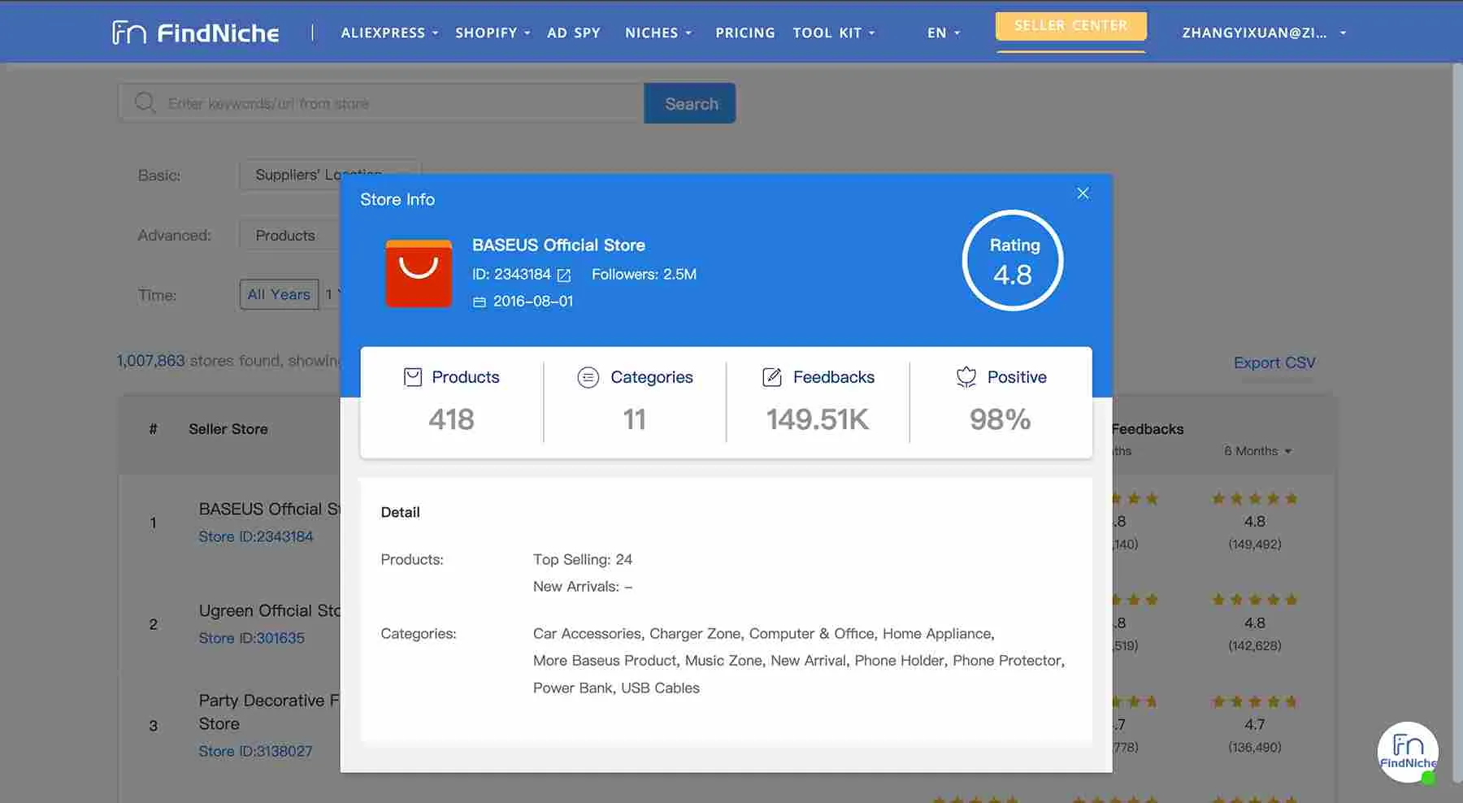Screen dimensions: 1463x803
Task: Click the Positive badge icon showing 98%
Action: tap(966, 377)
